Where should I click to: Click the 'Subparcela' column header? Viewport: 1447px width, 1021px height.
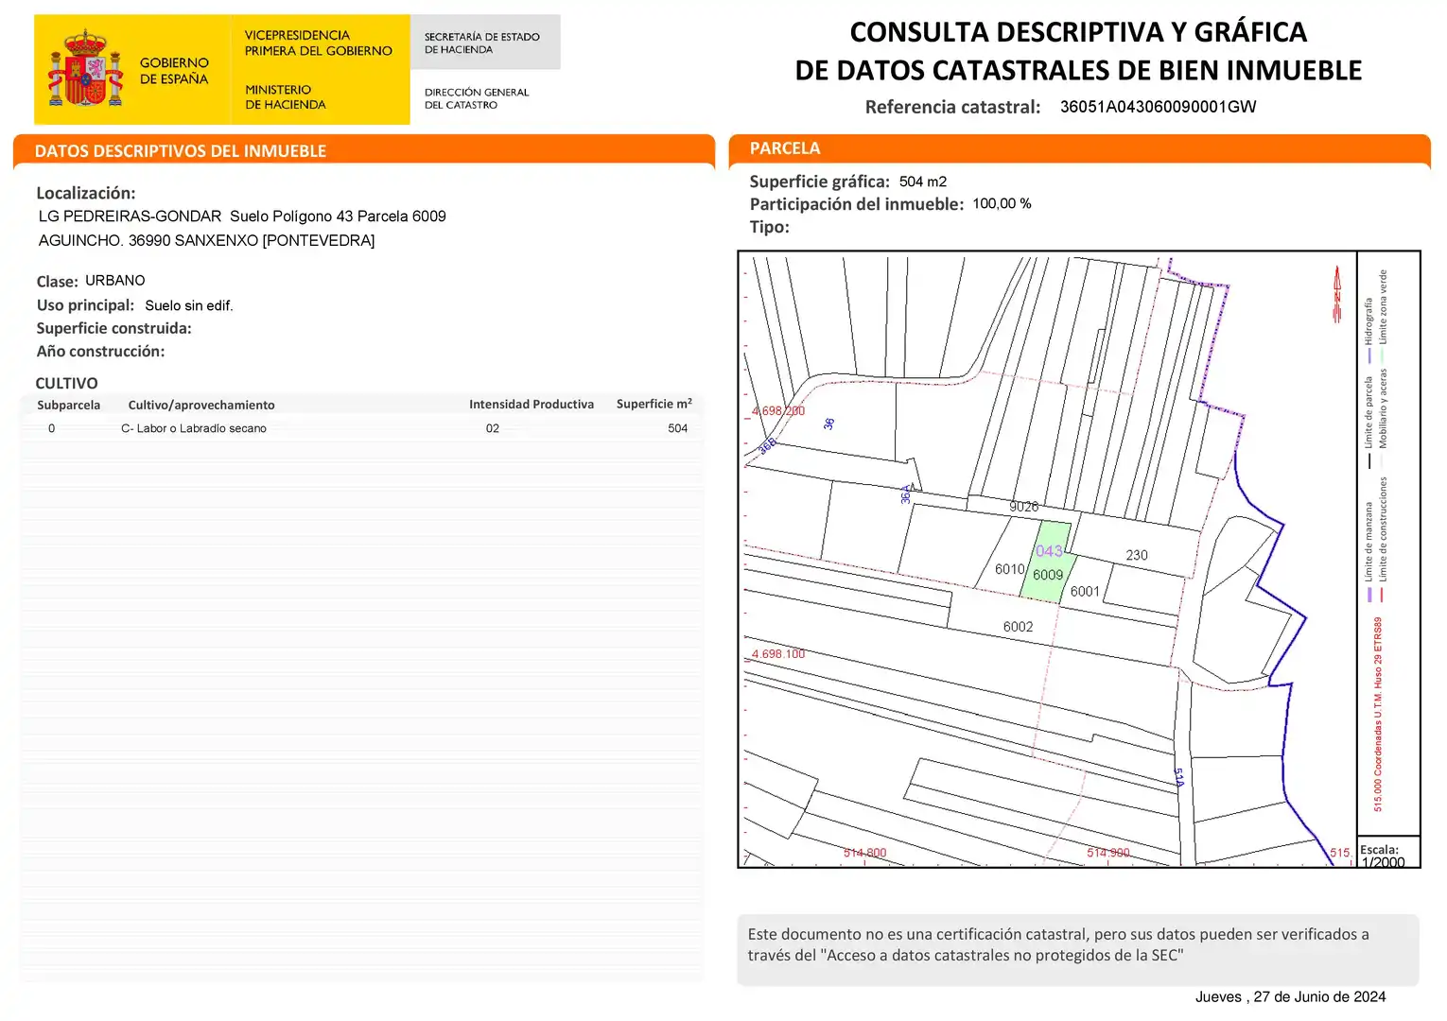tap(68, 405)
